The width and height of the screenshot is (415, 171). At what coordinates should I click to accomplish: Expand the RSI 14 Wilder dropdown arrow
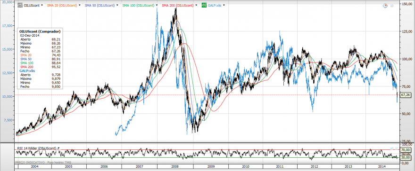pos(58,148)
